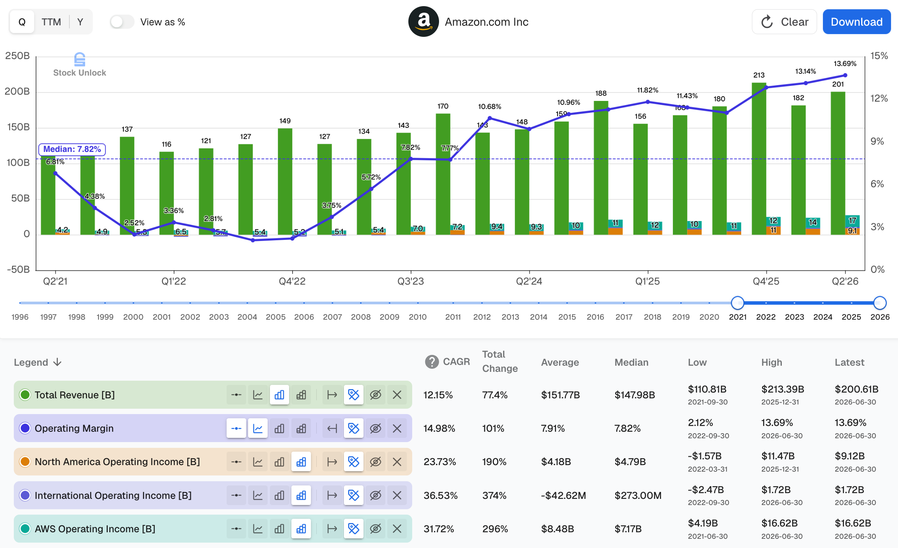Open the CAGR help question mark
This screenshot has height=548, width=898.
[432, 361]
